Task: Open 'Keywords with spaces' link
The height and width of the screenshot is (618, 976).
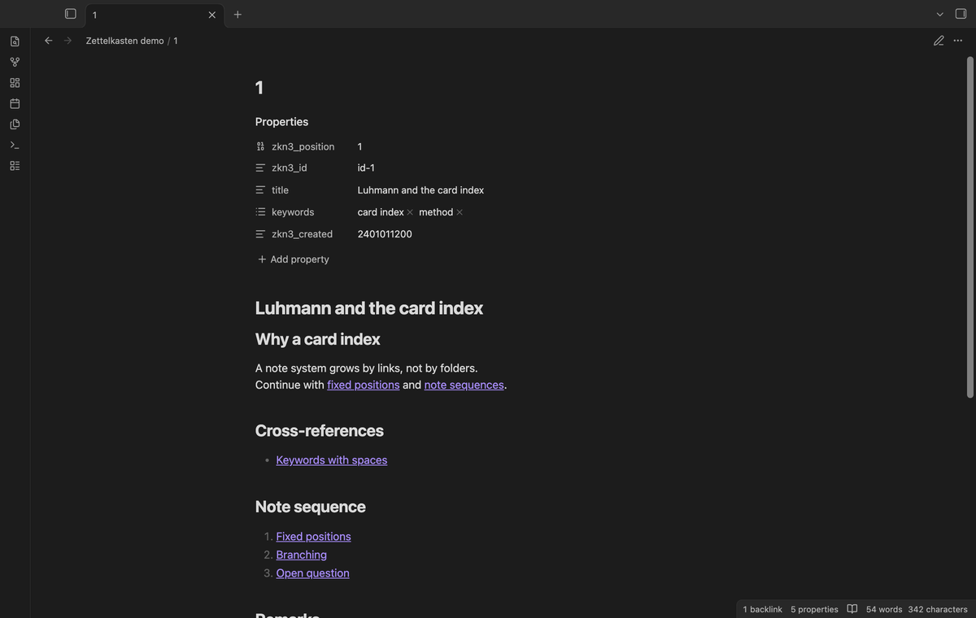Action: (332, 460)
